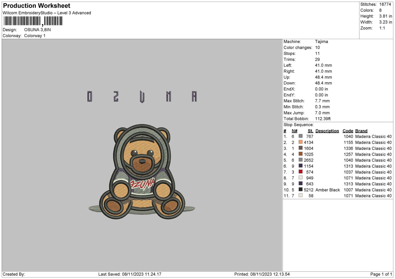Click the EndX value '0.00 in'
The height and width of the screenshot is (279, 395).
(322, 89)
